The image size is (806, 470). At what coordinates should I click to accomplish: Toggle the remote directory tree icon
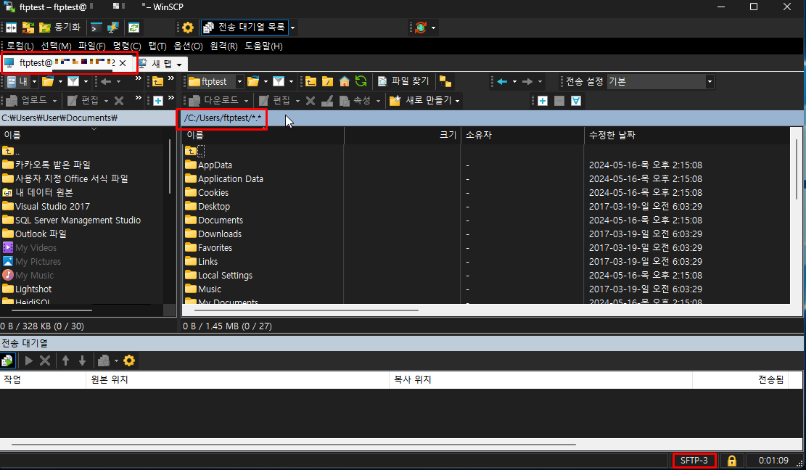click(x=445, y=82)
